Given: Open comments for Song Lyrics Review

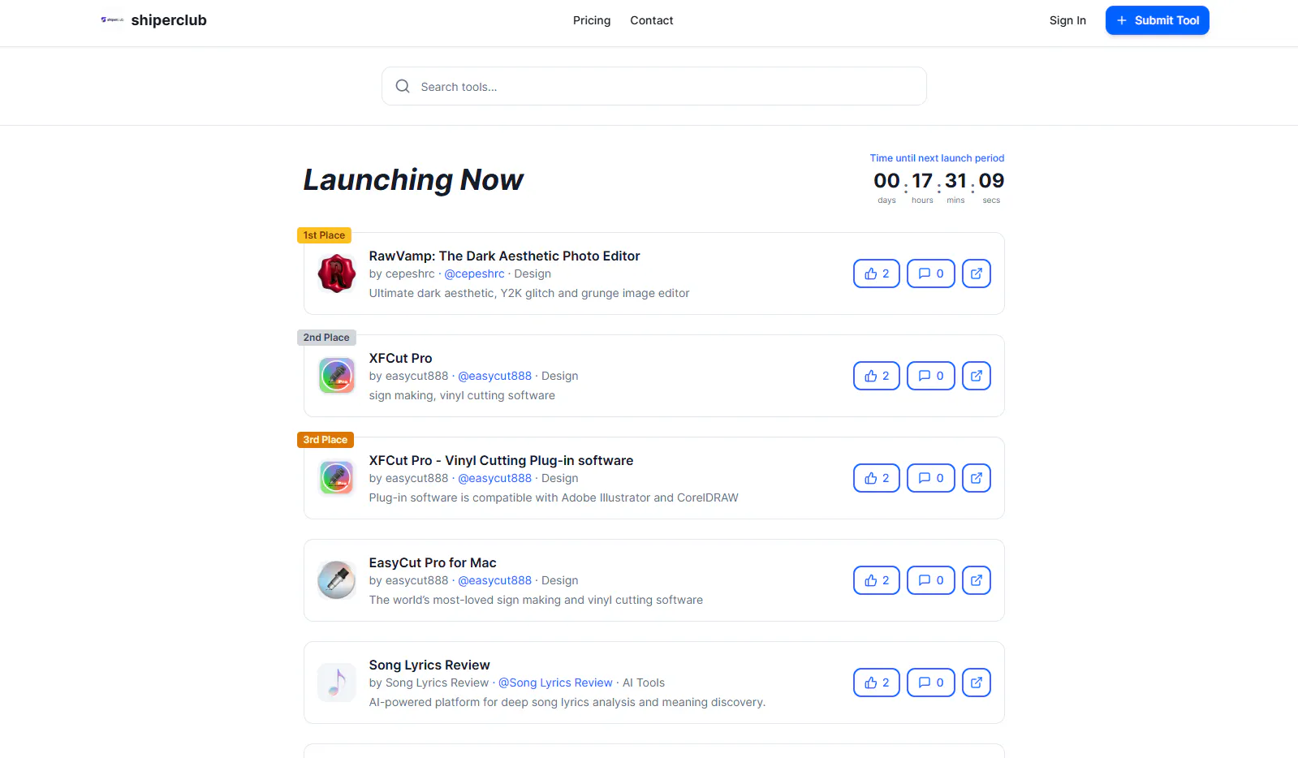Looking at the screenshot, I should pos(930,683).
